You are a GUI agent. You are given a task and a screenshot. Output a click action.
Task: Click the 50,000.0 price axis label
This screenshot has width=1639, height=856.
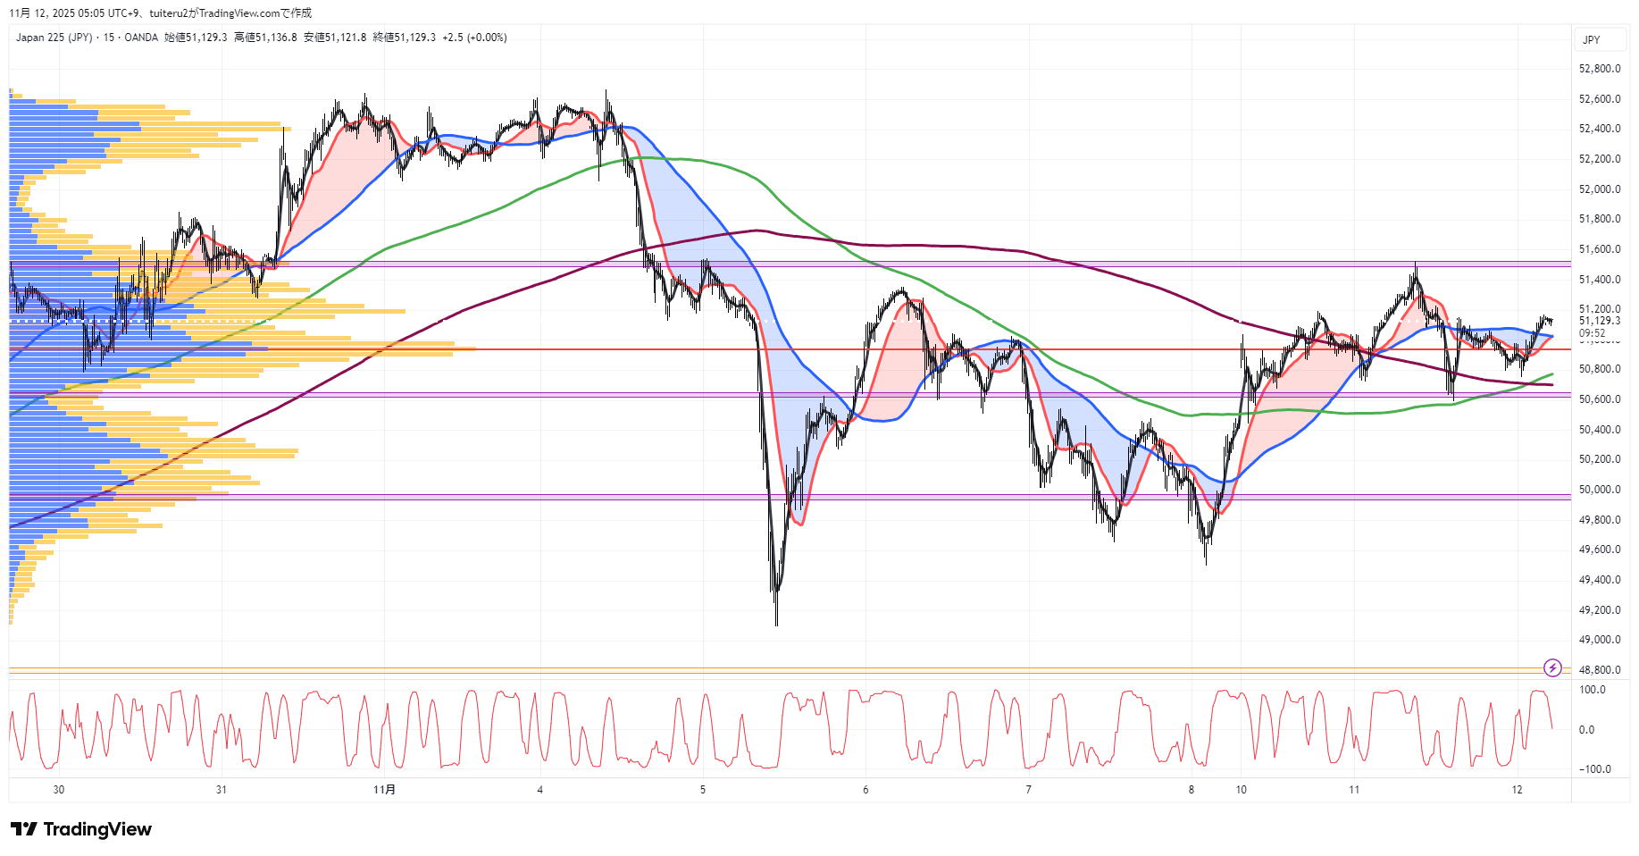pyautogui.click(x=1599, y=490)
